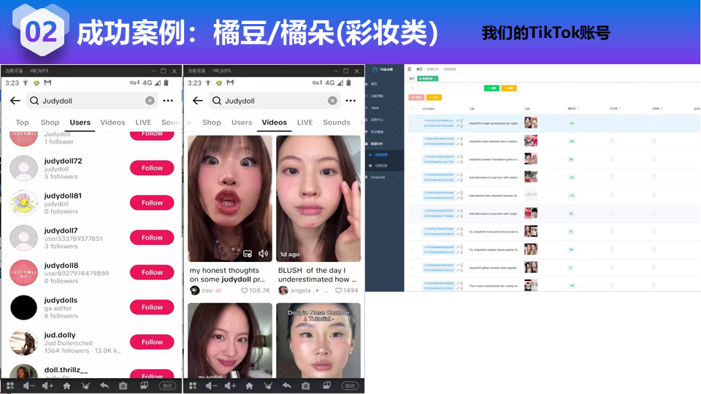Open Douyin Nose Contour Tutorial video thumbnail
701x394 pixels.
[x=318, y=341]
